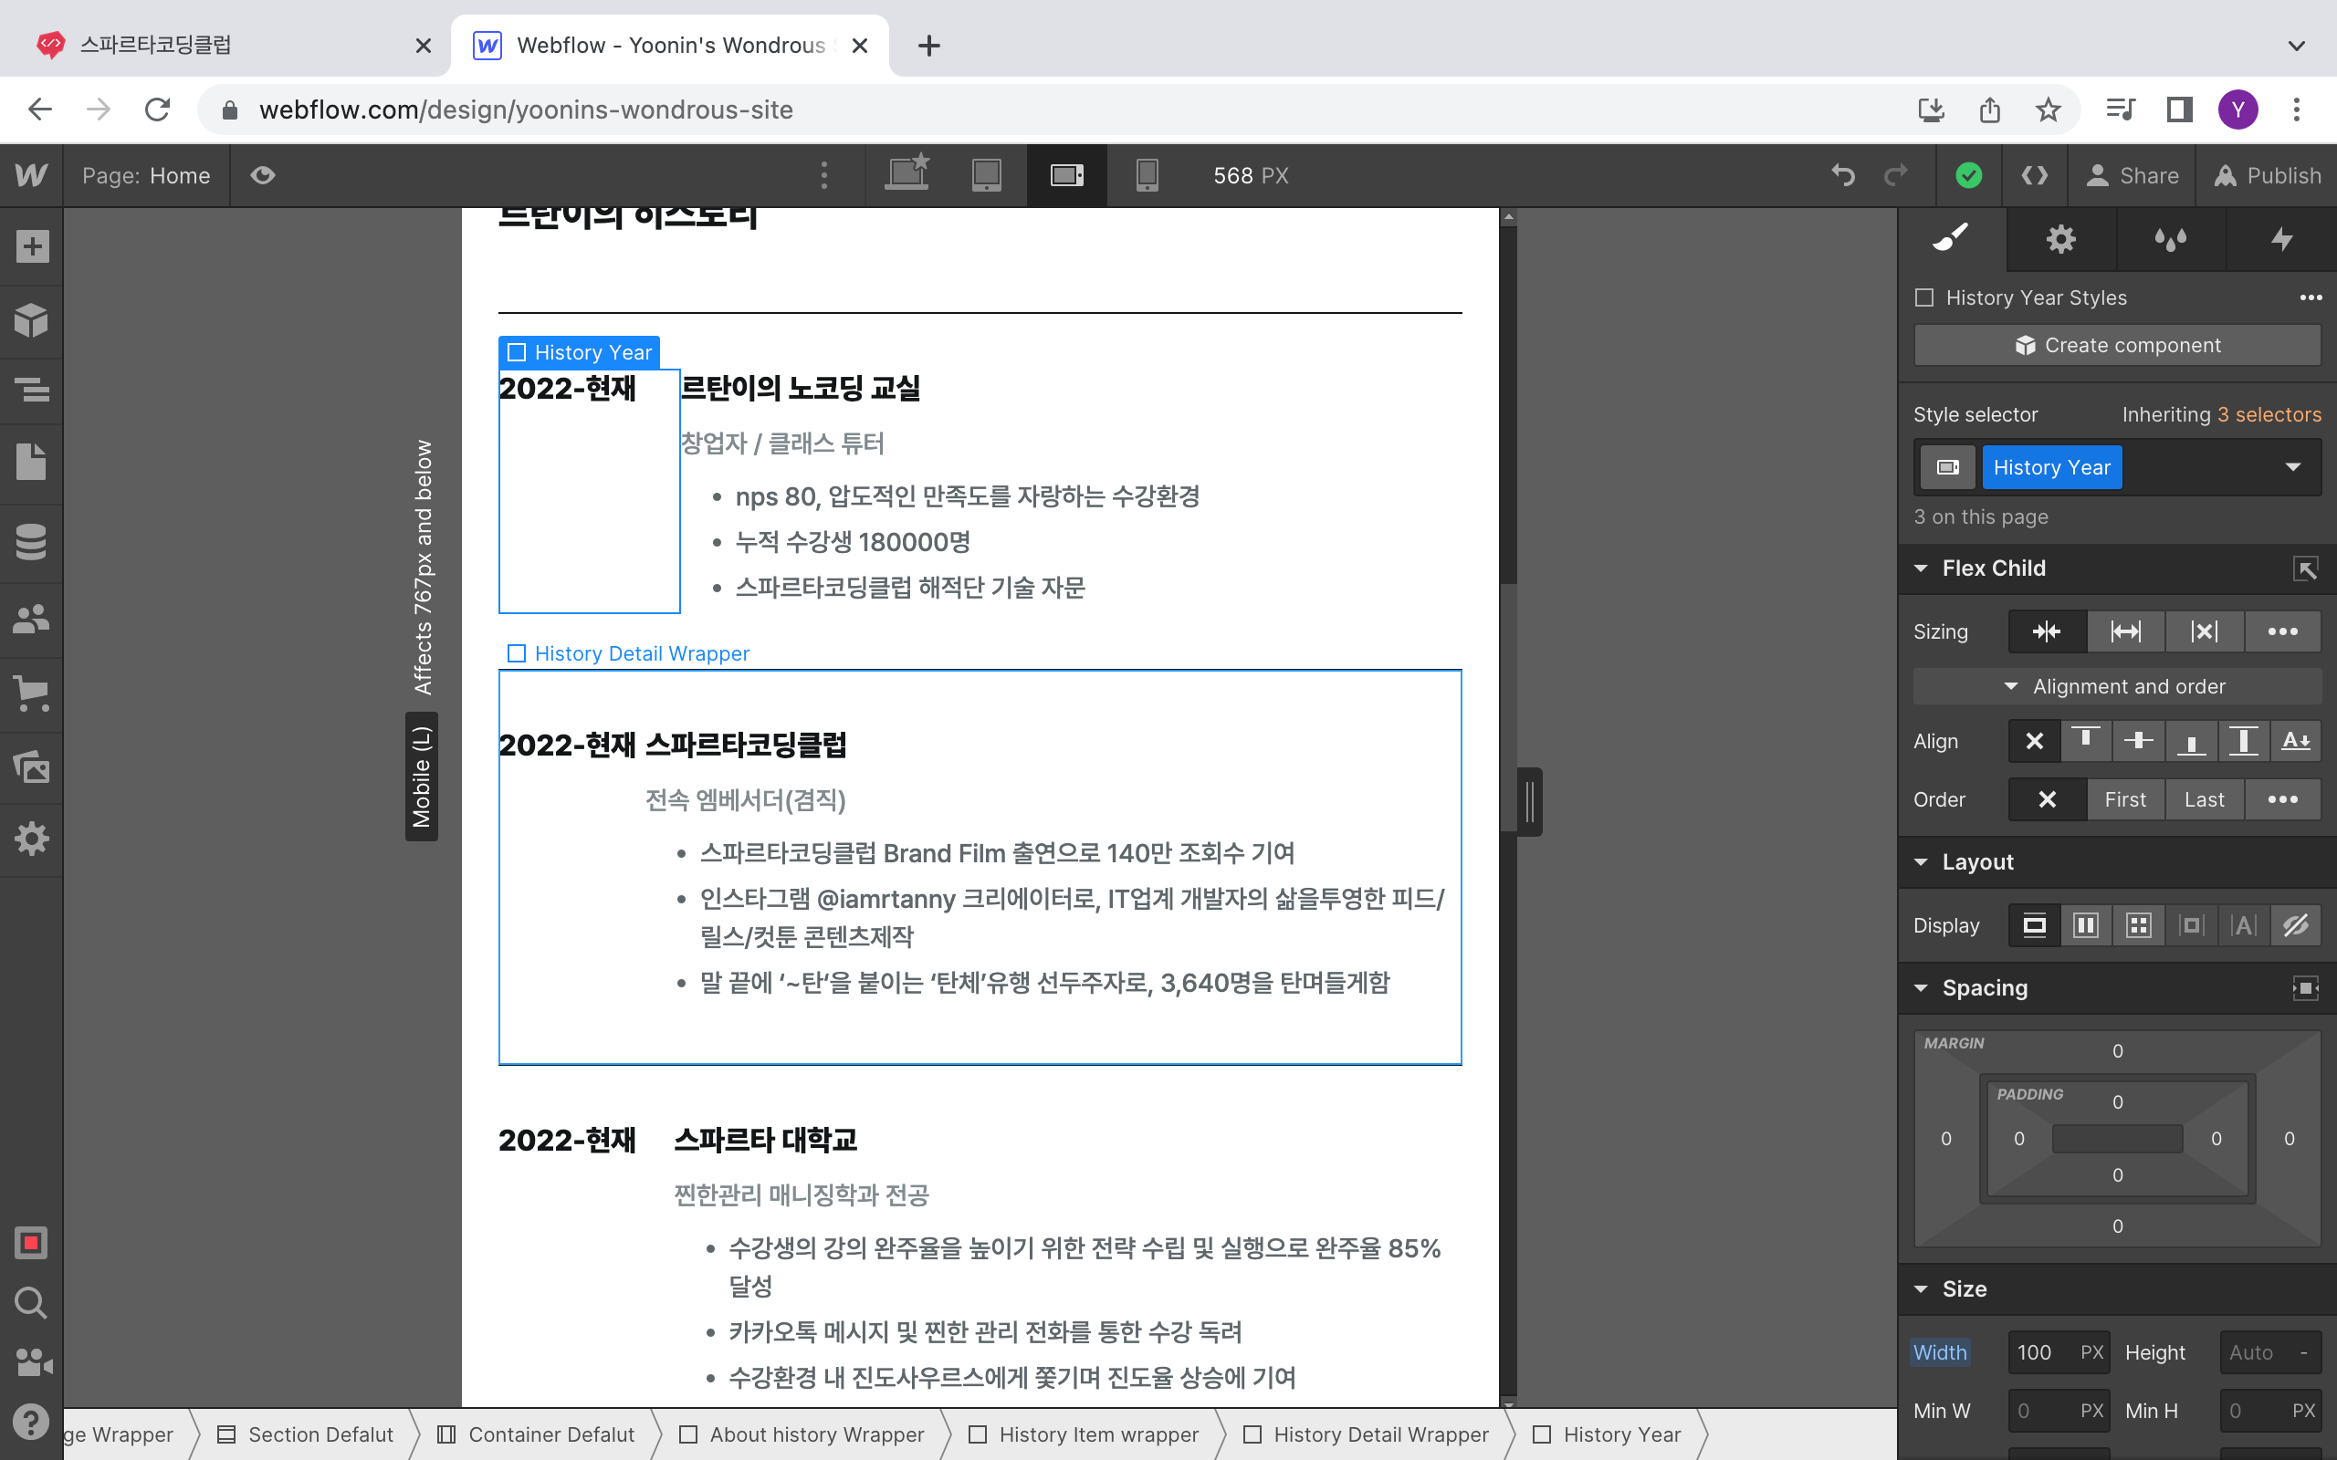Open the Search magnifier in left sidebar
The image size is (2337, 1460).
[x=32, y=1303]
